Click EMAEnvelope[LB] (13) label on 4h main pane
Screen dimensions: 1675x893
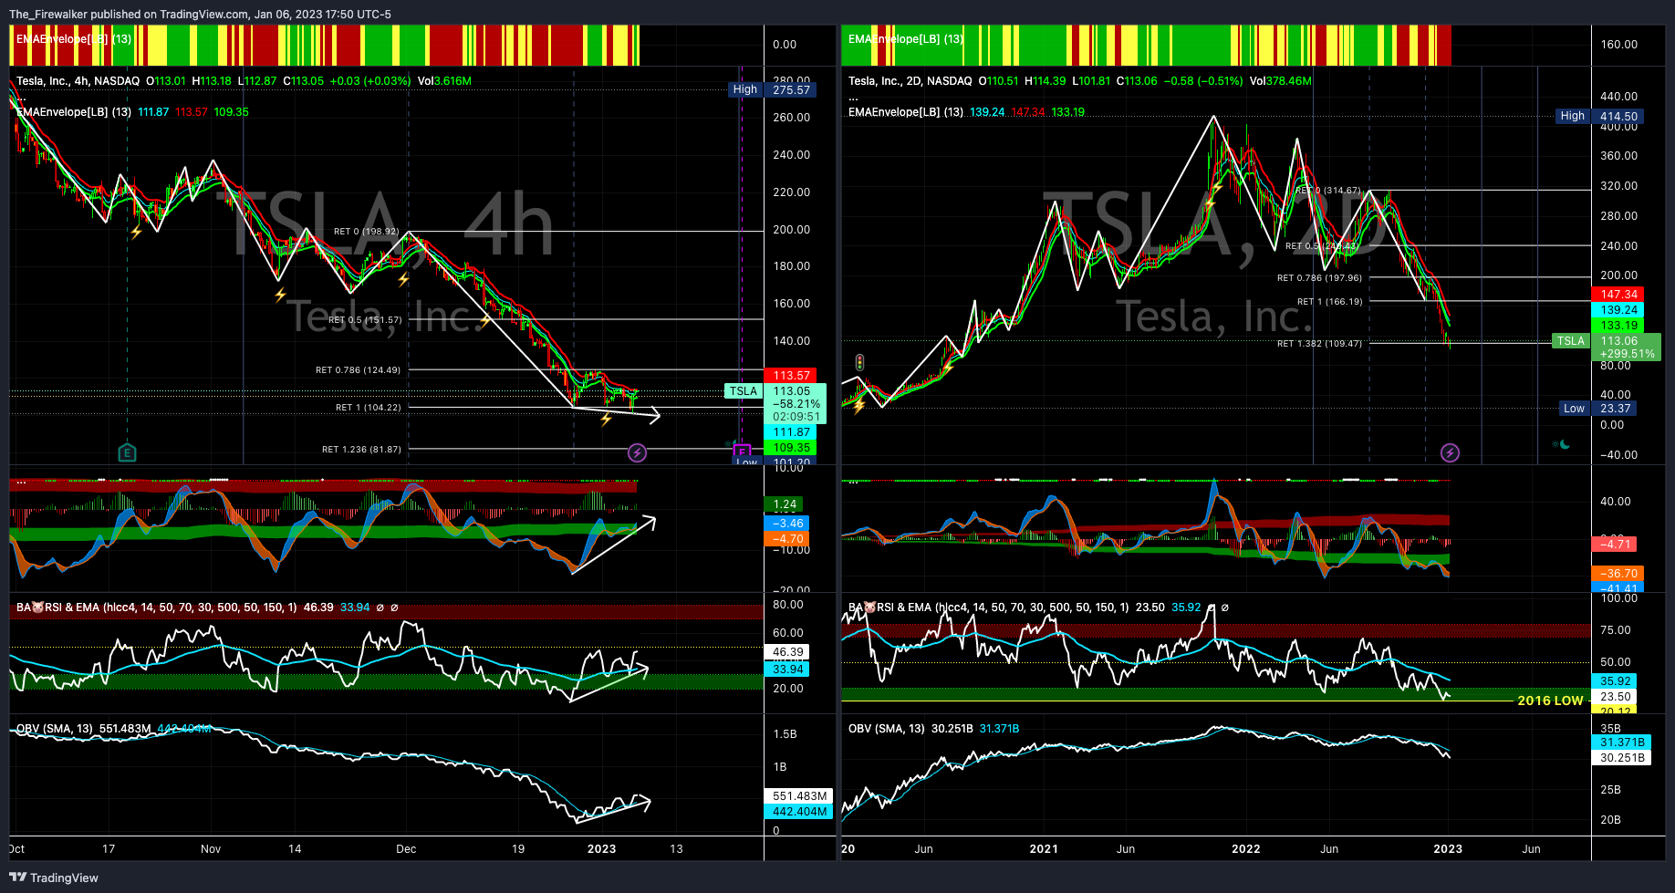(x=74, y=112)
